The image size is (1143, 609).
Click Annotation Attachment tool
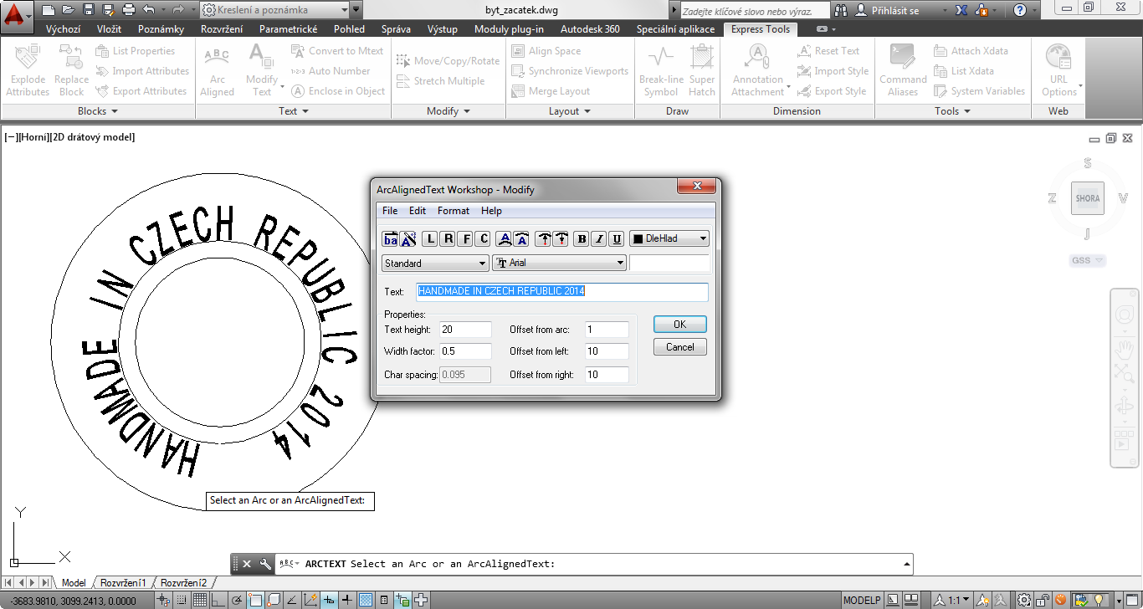758,70
